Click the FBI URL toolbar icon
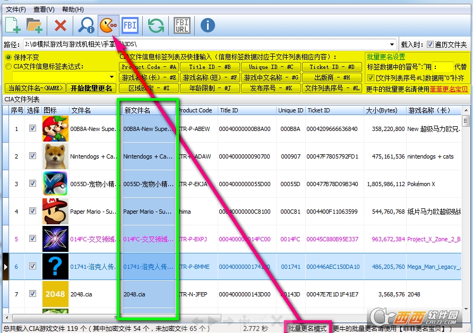 pyautogui.click(x=182, y=25)
